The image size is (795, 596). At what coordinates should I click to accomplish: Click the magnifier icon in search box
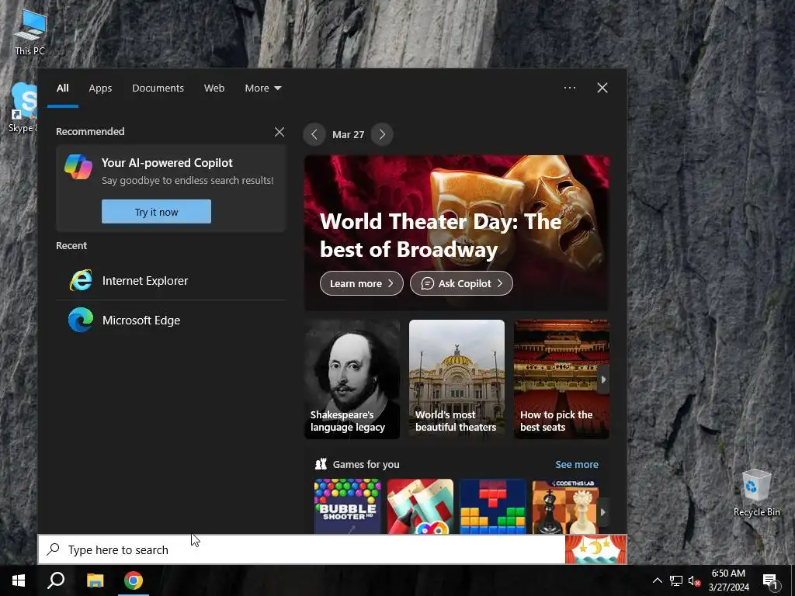pyautogui.click(x=54, y=549)
